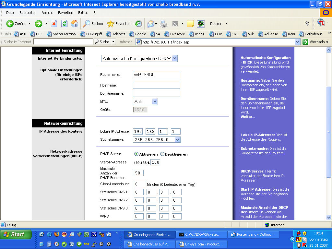The height and width of the screenshot is (249, 332).
Task: Open the Suchen search pane
Action: 93,24
